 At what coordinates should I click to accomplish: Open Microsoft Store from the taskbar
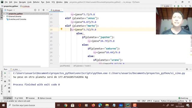click(x=73, y=105)
